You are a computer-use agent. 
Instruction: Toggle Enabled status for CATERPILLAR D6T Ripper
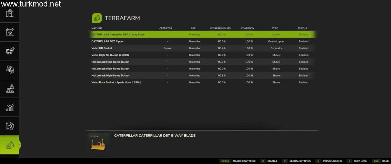pyautogui.click(x=303, y=41)
